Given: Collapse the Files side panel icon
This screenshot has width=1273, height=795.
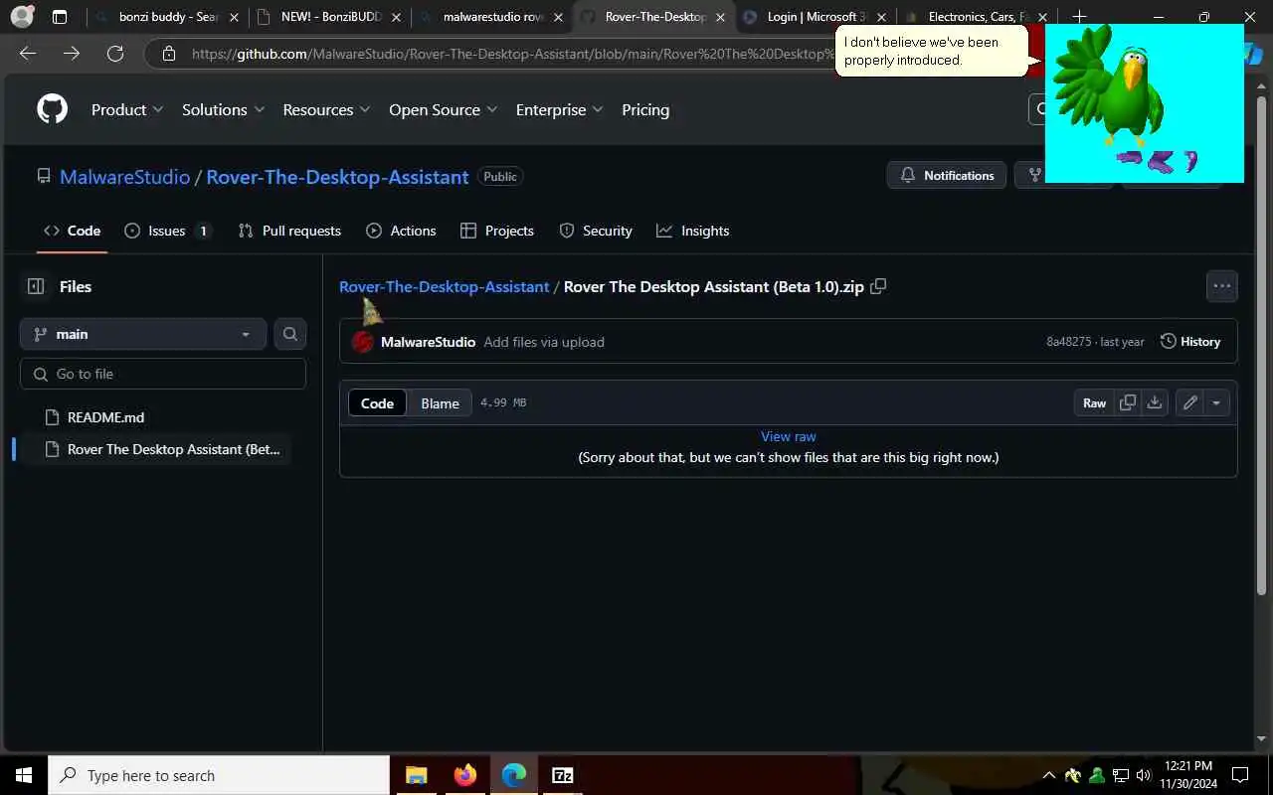Looking at the screenshot, I should coord(36,286).
